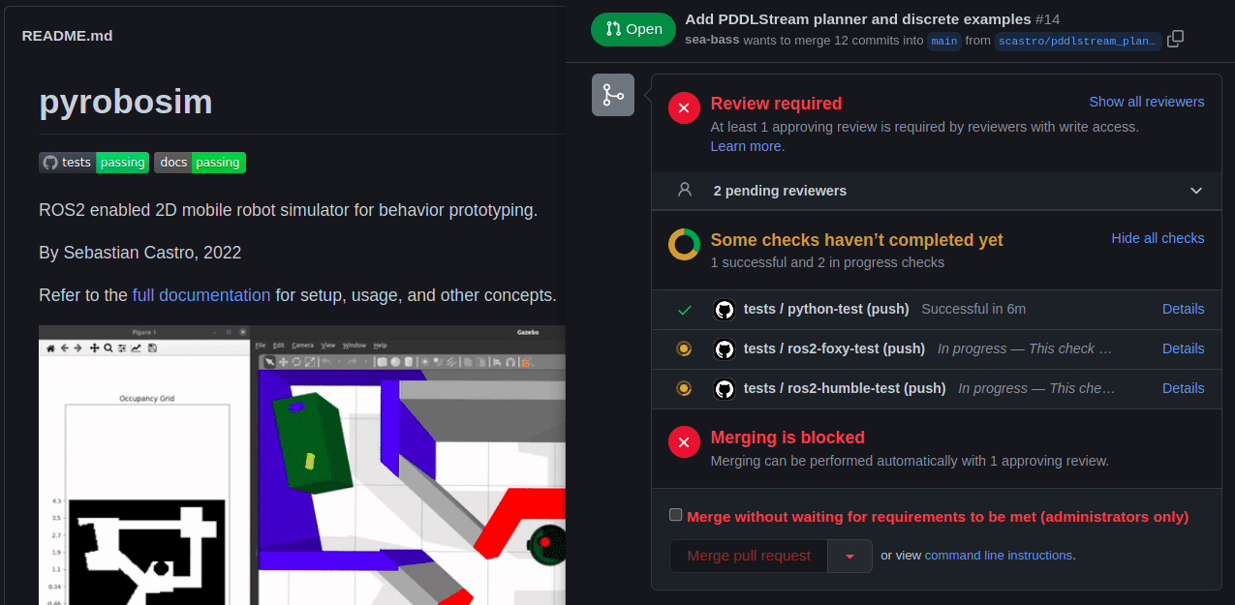
Task: Click the README.md file header text
Action: coord(67,36)
